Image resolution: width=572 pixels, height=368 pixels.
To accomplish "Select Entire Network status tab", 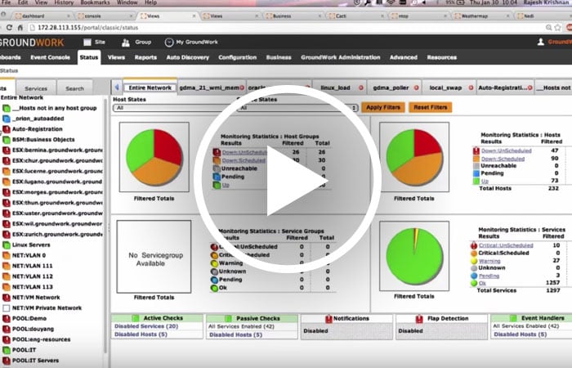I will [150, 88].
